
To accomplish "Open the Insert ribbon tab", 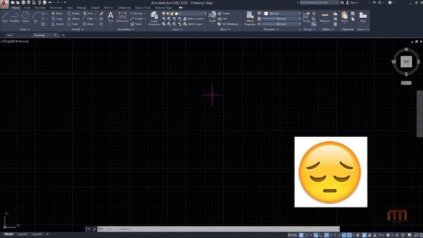I will point(27,7).
